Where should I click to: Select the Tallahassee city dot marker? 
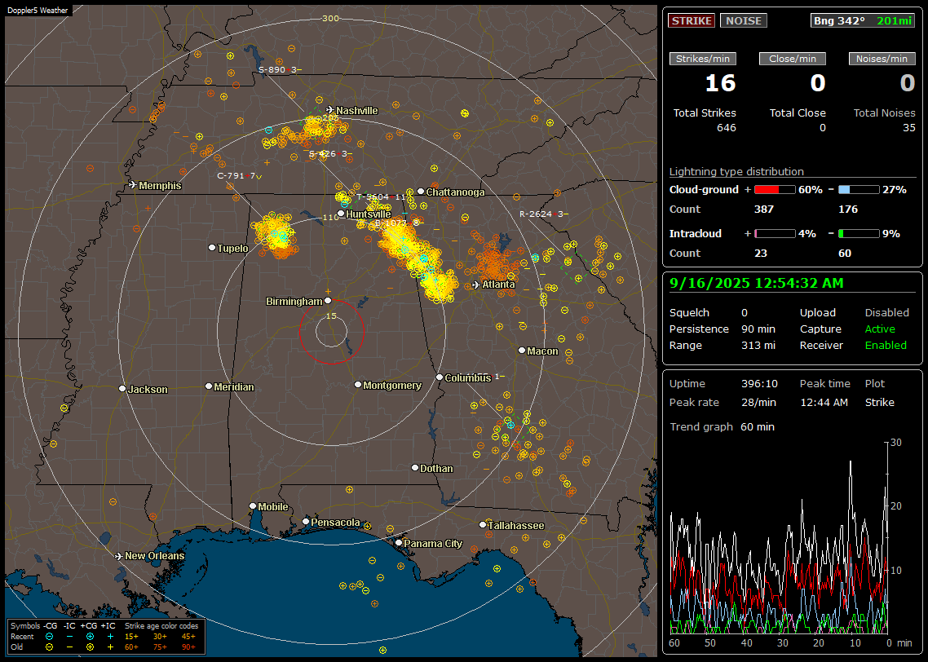coord(483,525)
